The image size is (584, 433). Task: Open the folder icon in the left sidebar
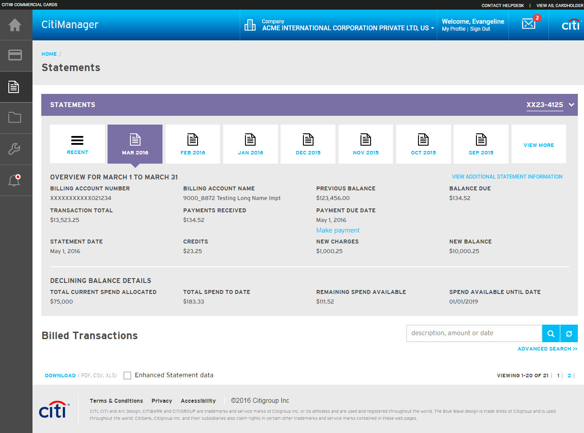pyautogui.click(x=16, y=118)
